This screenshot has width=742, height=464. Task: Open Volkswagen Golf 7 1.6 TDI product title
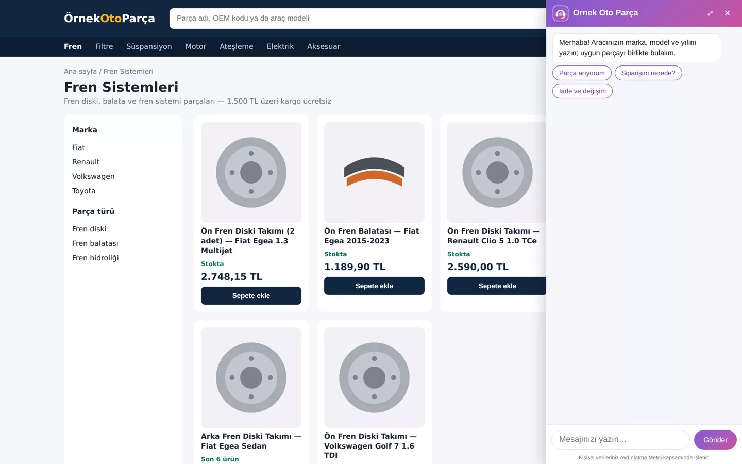click(x=370, y=446)
